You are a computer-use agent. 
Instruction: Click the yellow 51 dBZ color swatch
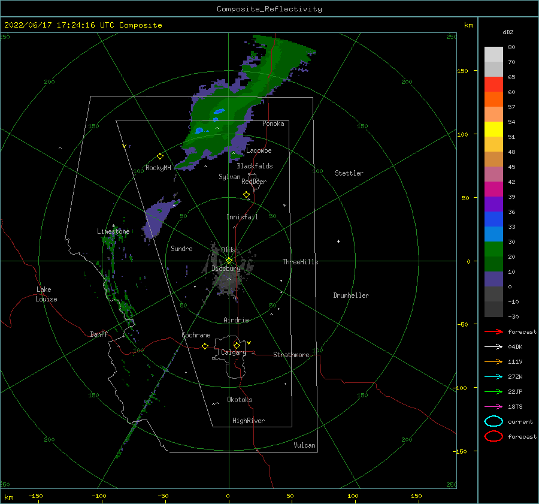(493, 129)
